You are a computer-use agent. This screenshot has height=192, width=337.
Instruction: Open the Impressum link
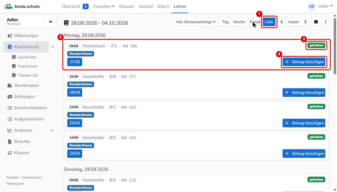(x=15, y=184)
